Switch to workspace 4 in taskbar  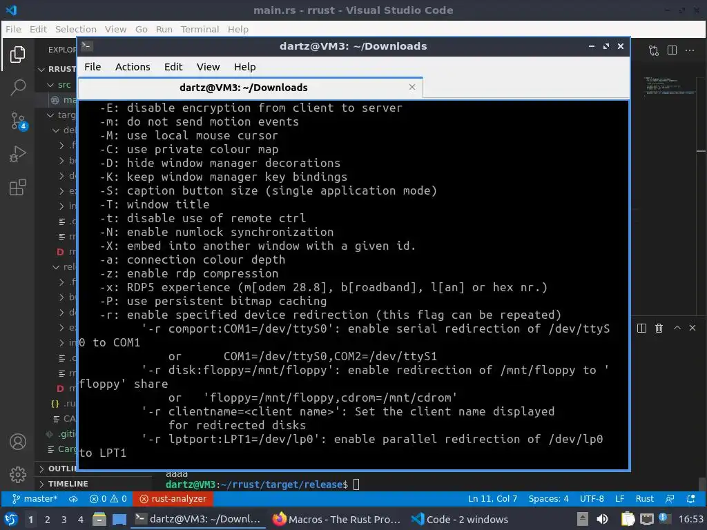coord(80,520)
